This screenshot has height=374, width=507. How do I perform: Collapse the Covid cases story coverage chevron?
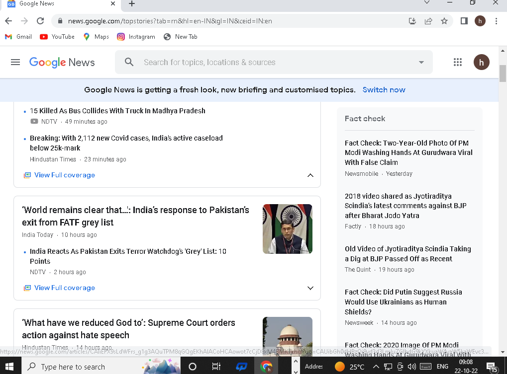pos(310,175)
